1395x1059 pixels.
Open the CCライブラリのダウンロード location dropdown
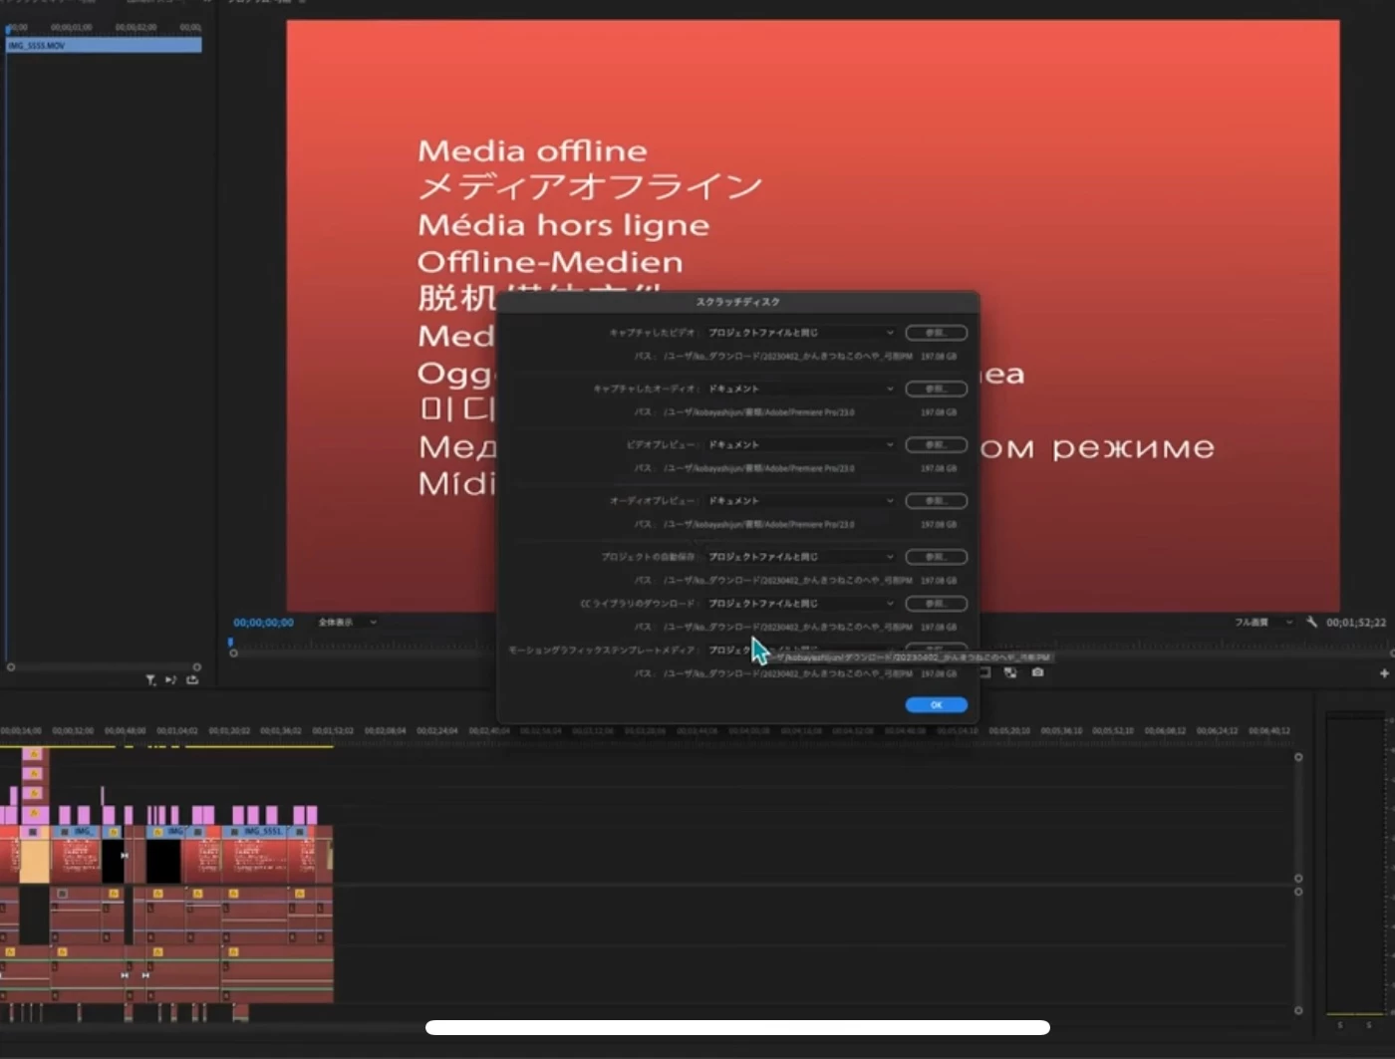[800, 603]
